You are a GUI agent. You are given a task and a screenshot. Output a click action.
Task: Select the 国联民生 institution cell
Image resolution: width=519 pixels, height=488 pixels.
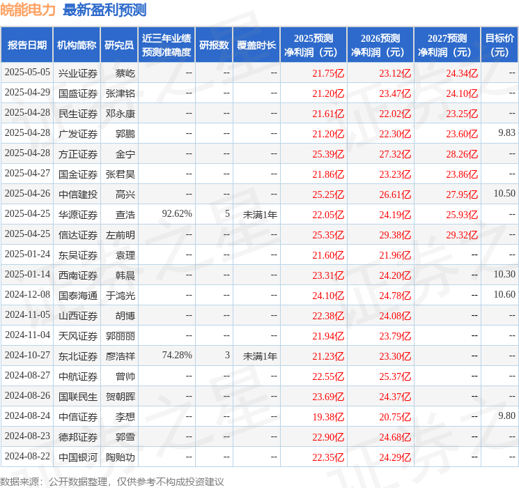click(x=78, y=397)
